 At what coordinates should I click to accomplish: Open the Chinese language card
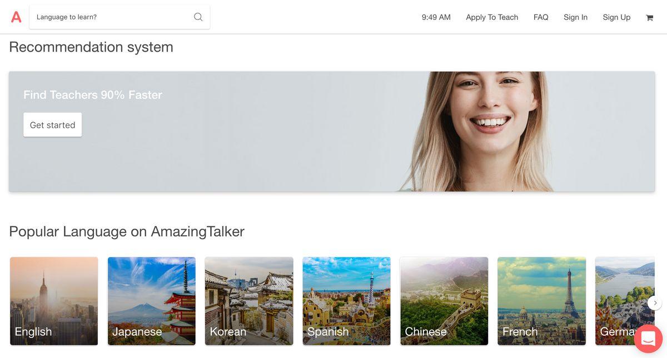444,301
